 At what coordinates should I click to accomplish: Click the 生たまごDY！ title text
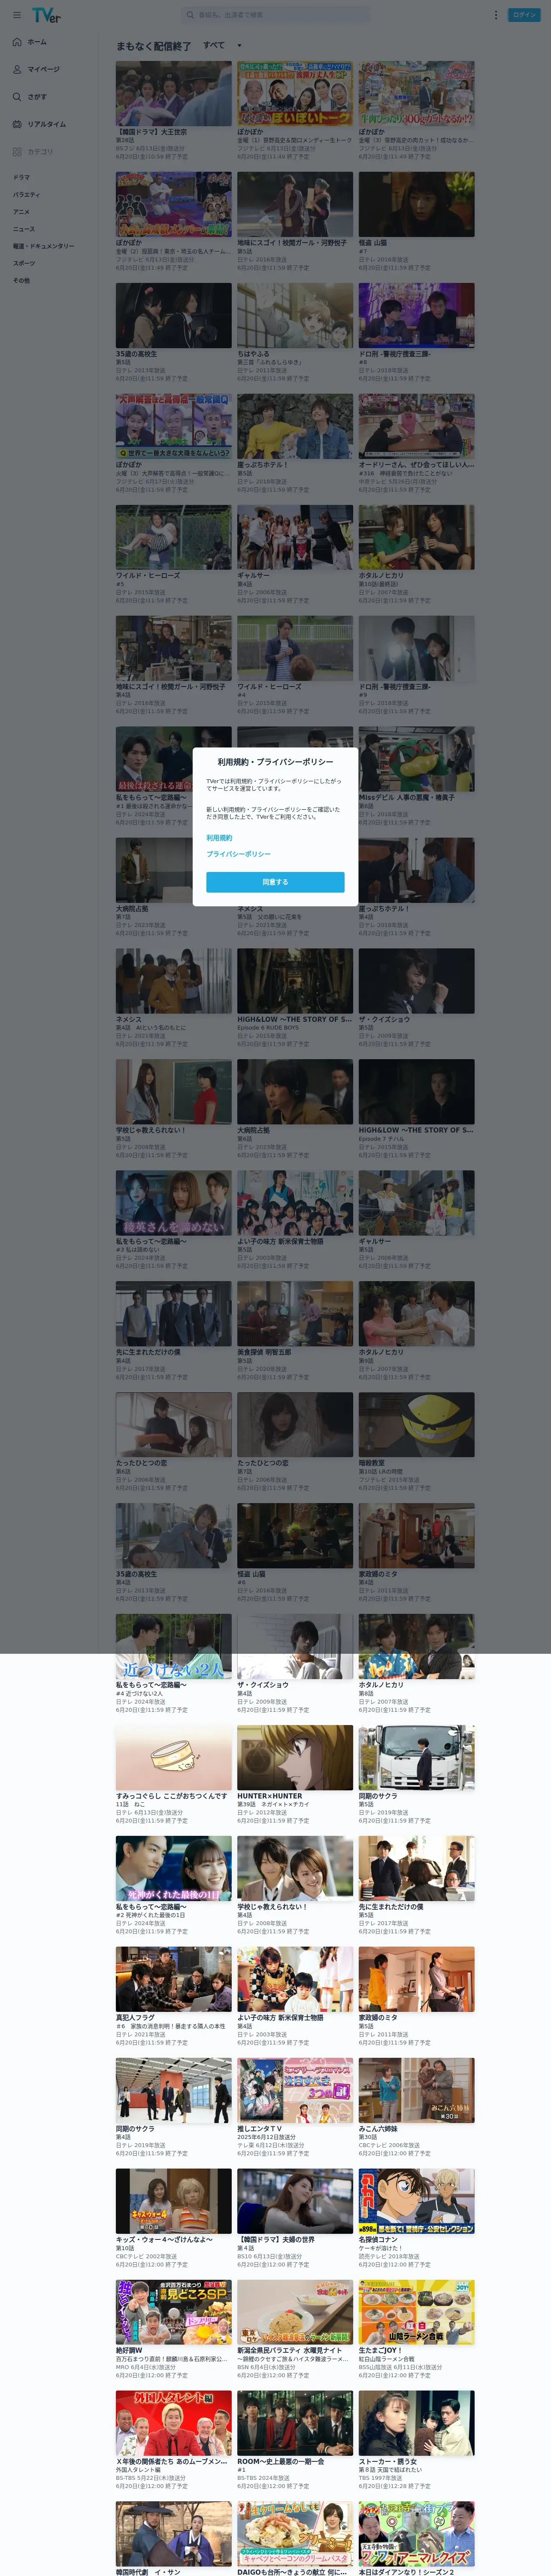coord(380,2350)
